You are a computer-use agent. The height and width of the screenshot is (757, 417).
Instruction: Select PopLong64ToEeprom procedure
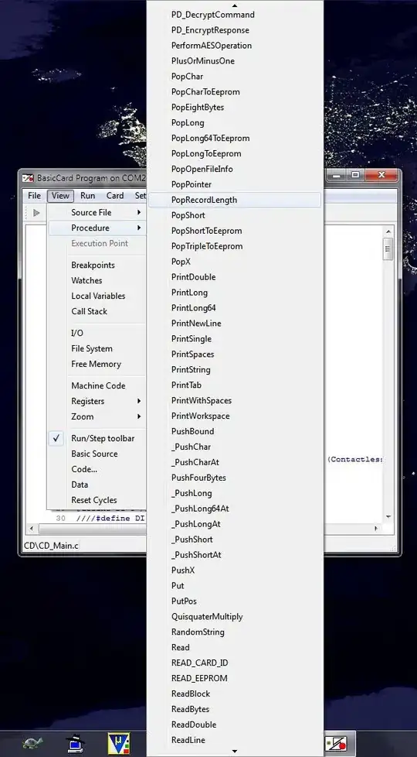(235, 138)
